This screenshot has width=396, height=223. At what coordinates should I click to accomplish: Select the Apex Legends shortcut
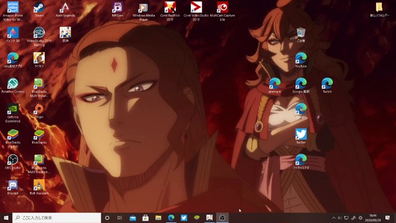[x=65, y=10]
